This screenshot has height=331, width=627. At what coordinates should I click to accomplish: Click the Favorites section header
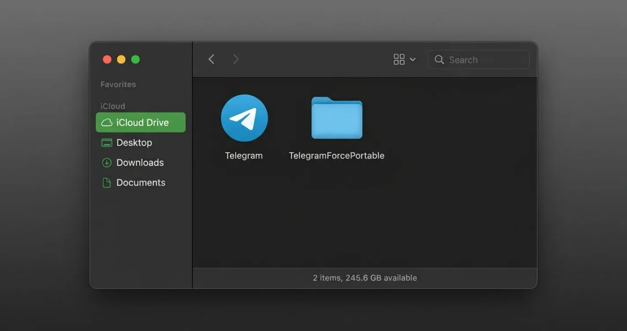click(118, 84)
